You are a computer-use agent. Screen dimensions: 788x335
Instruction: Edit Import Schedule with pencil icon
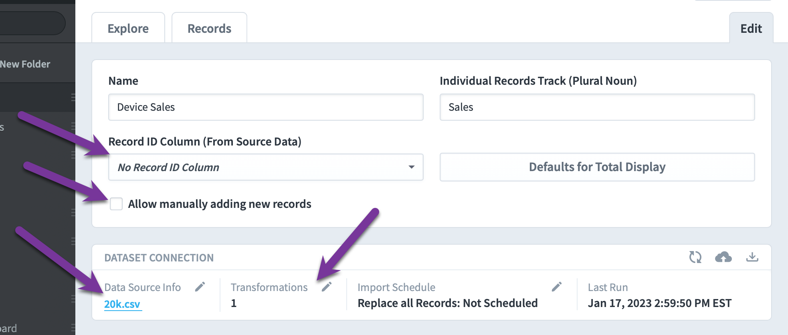click(557, 287)
